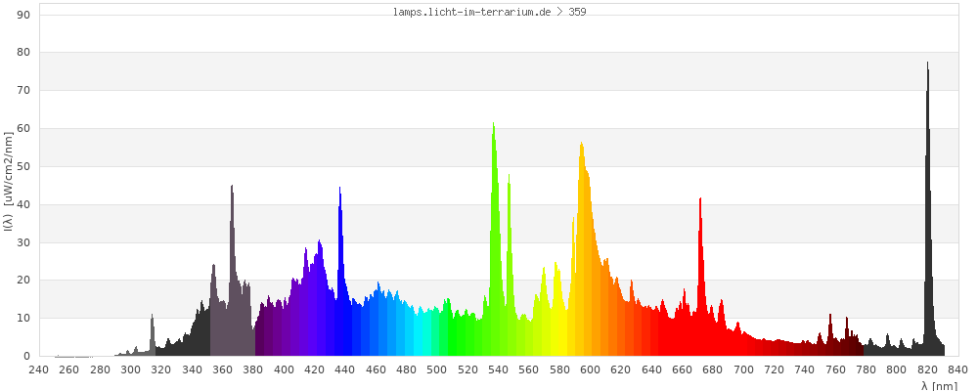Click the λ [nm] x-axis title
Screen dimensions: 978x391
(x=938, y=385)
